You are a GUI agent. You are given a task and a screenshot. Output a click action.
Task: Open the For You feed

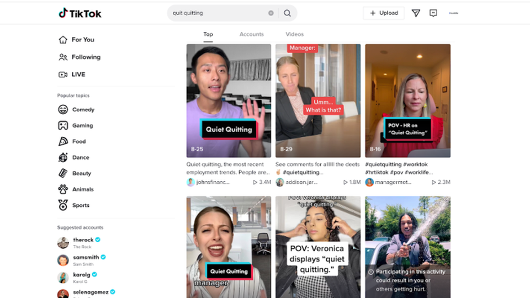click(x=83, y=40)
